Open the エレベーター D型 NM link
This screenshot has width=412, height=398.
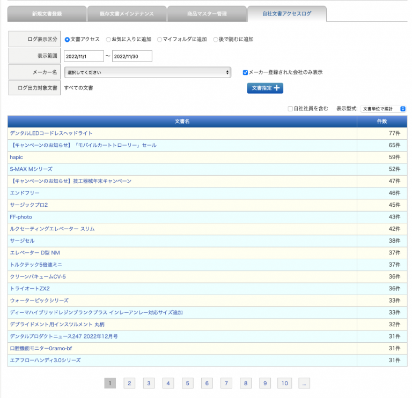tap(35, 253)
